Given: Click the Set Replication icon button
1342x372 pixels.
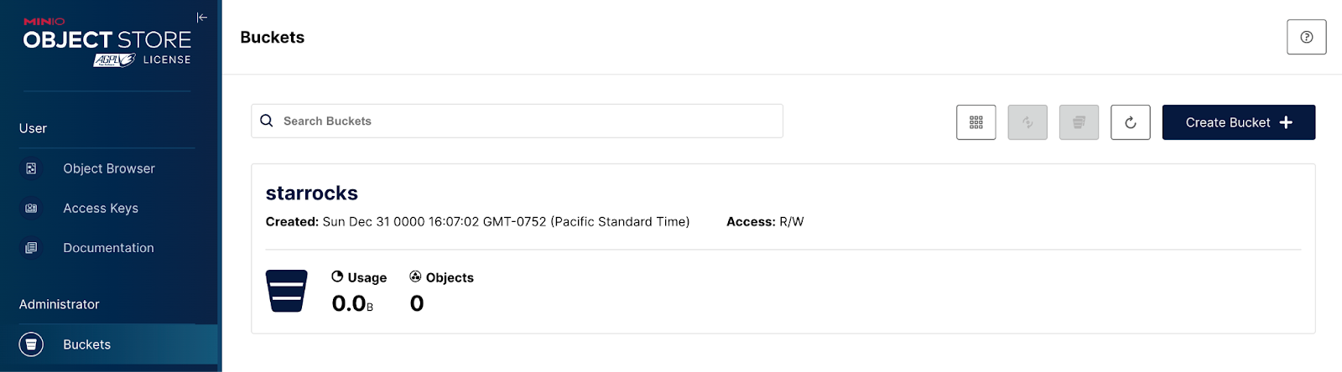Looking at the screenshot, I should coord(1027,122).
